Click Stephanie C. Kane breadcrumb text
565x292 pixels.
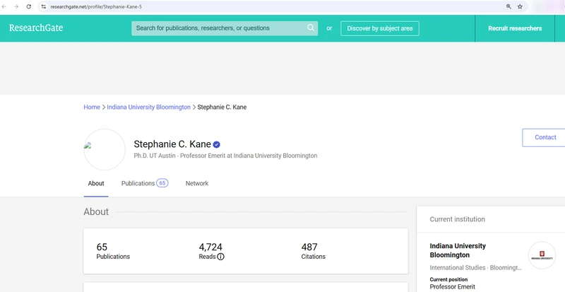point(222,107)
